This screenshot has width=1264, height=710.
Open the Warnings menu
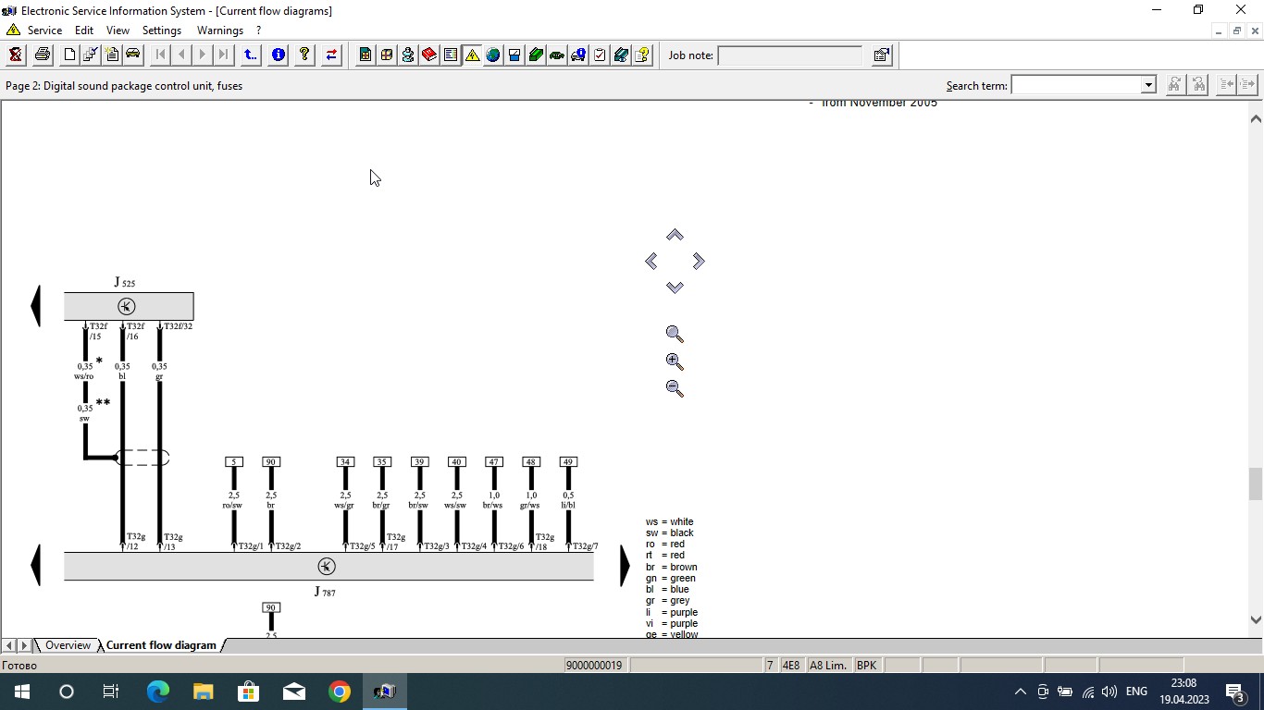[219, 31]
